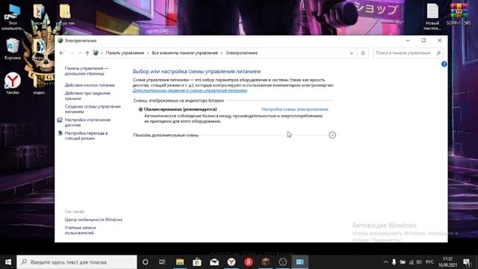The image size is (478, 269).
Task: Open the recent locations dropdown arrow
Action: point(80,53)
